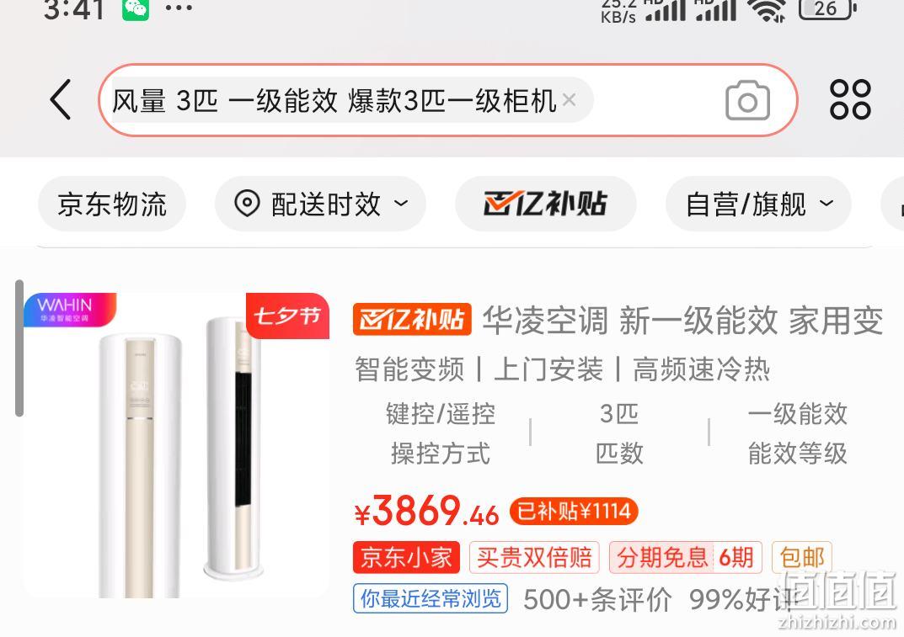
Task: Expand the 配送时效 dropdown arrow
Action: click(401, 204)
